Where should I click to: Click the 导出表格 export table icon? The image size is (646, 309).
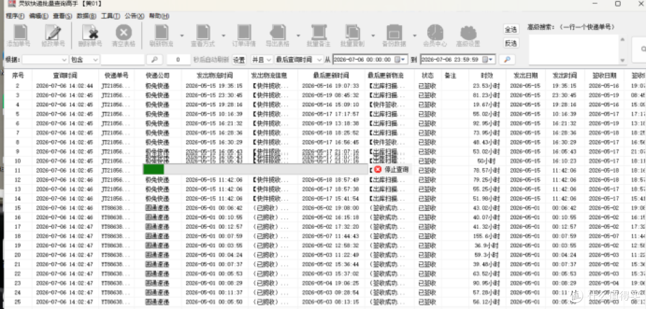278,32
